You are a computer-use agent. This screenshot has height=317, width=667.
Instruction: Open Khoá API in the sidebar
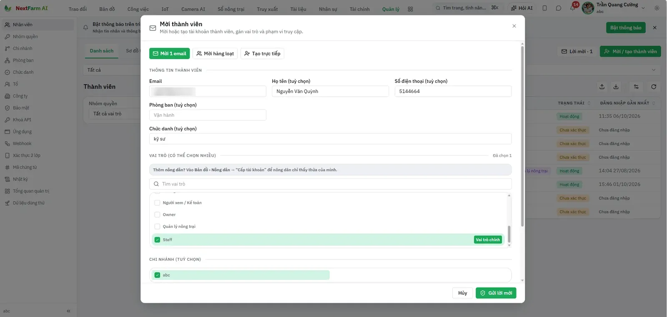tap(38, 120)
